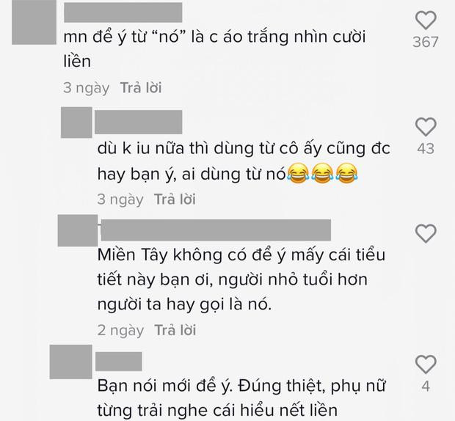Like the Miền Tây comment
This screenshot has height=421, width=455.
point(426,233)
